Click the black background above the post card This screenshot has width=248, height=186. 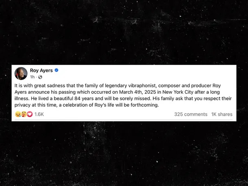124,32
